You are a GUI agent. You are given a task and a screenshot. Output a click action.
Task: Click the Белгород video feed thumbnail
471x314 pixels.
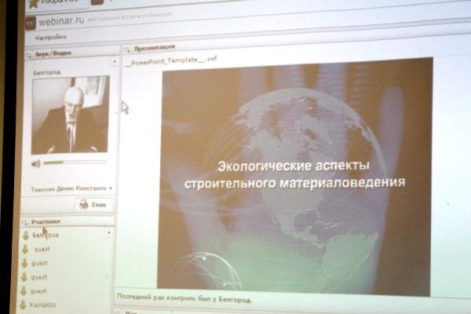click(71, 115)
